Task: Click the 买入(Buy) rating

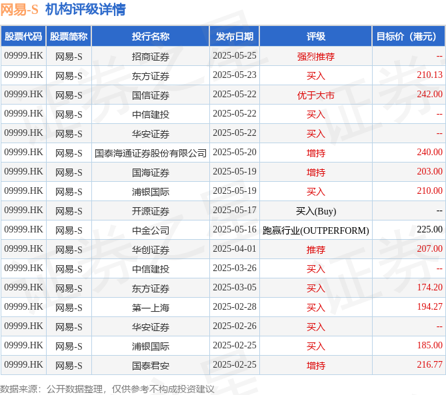Action: pyautogui.click(x=316, y=211)
